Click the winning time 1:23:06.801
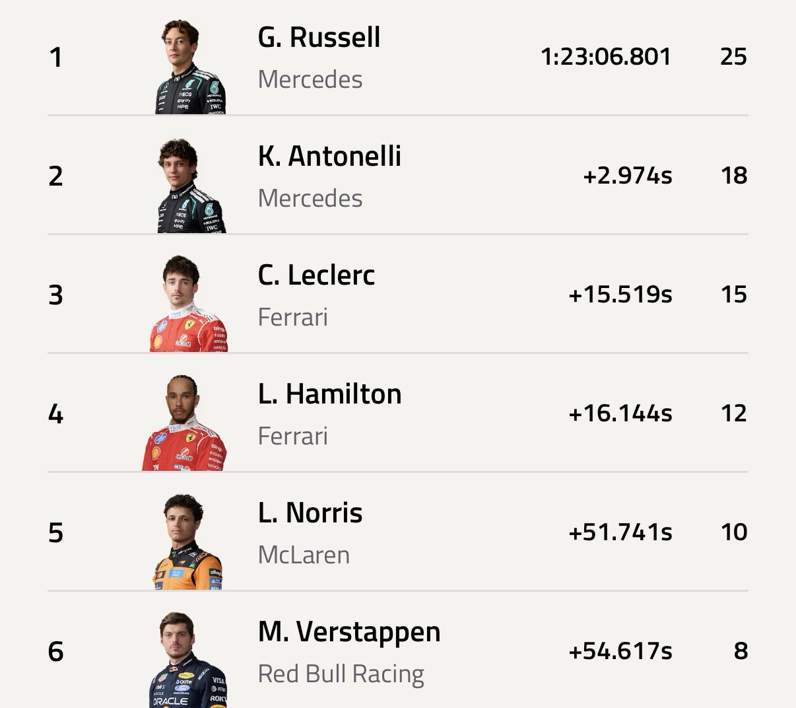The width and height of the screenshot is (796, 708). (x=605, y=57)
